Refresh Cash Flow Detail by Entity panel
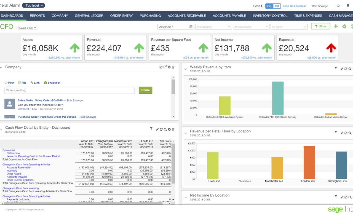This screenshot has width=353, height=214. [161, 130]
